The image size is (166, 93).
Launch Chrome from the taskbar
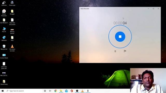(x=56, y=91)
